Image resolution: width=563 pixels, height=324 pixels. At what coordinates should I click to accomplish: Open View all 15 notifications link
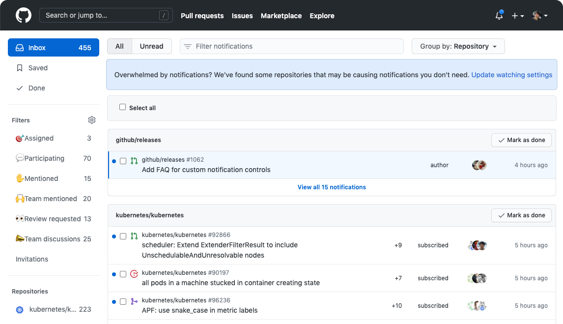click(332, 187)
